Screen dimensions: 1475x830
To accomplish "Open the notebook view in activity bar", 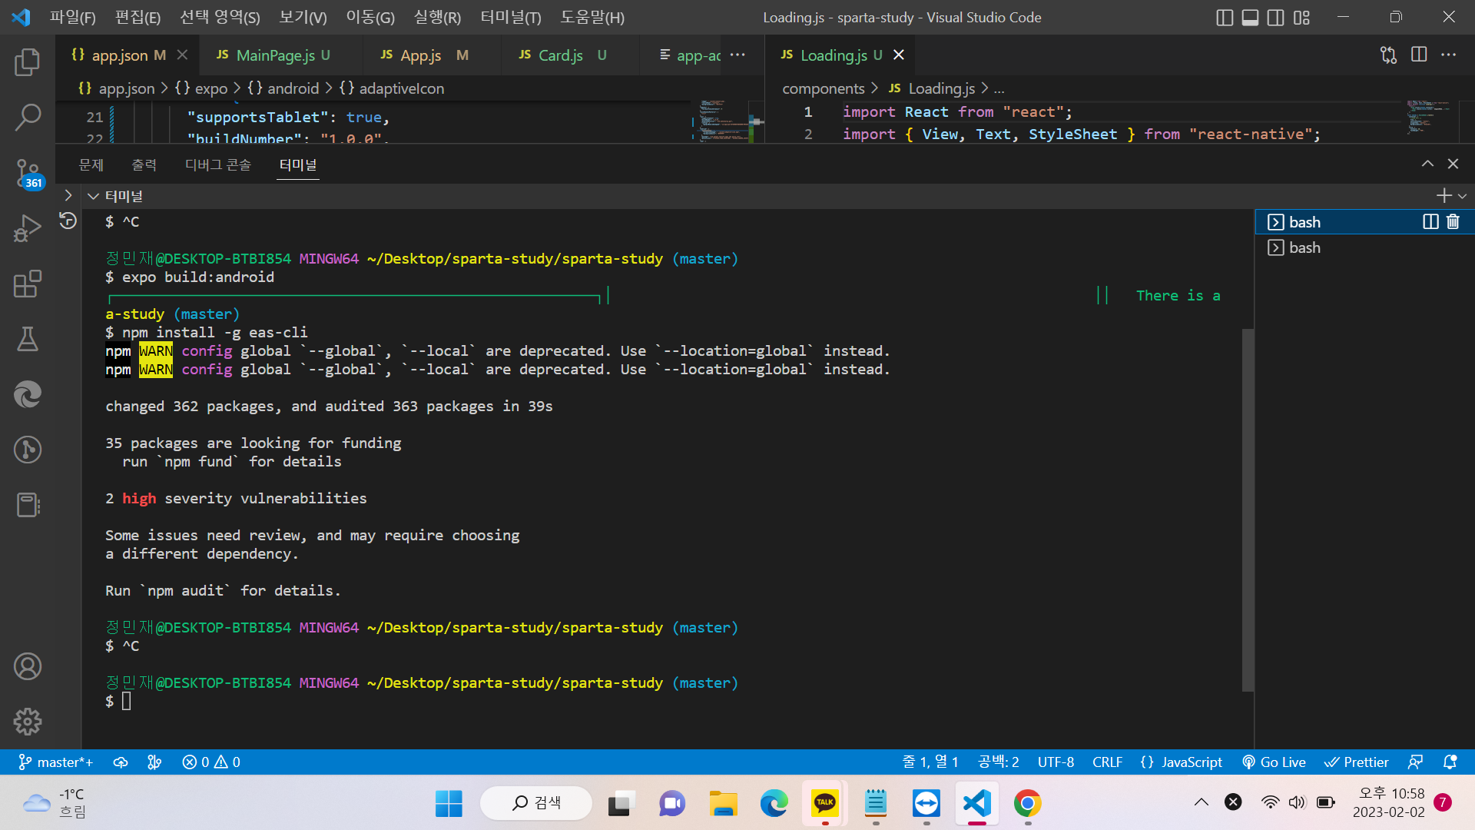I will pyautogui.click(x=28, y=505).
